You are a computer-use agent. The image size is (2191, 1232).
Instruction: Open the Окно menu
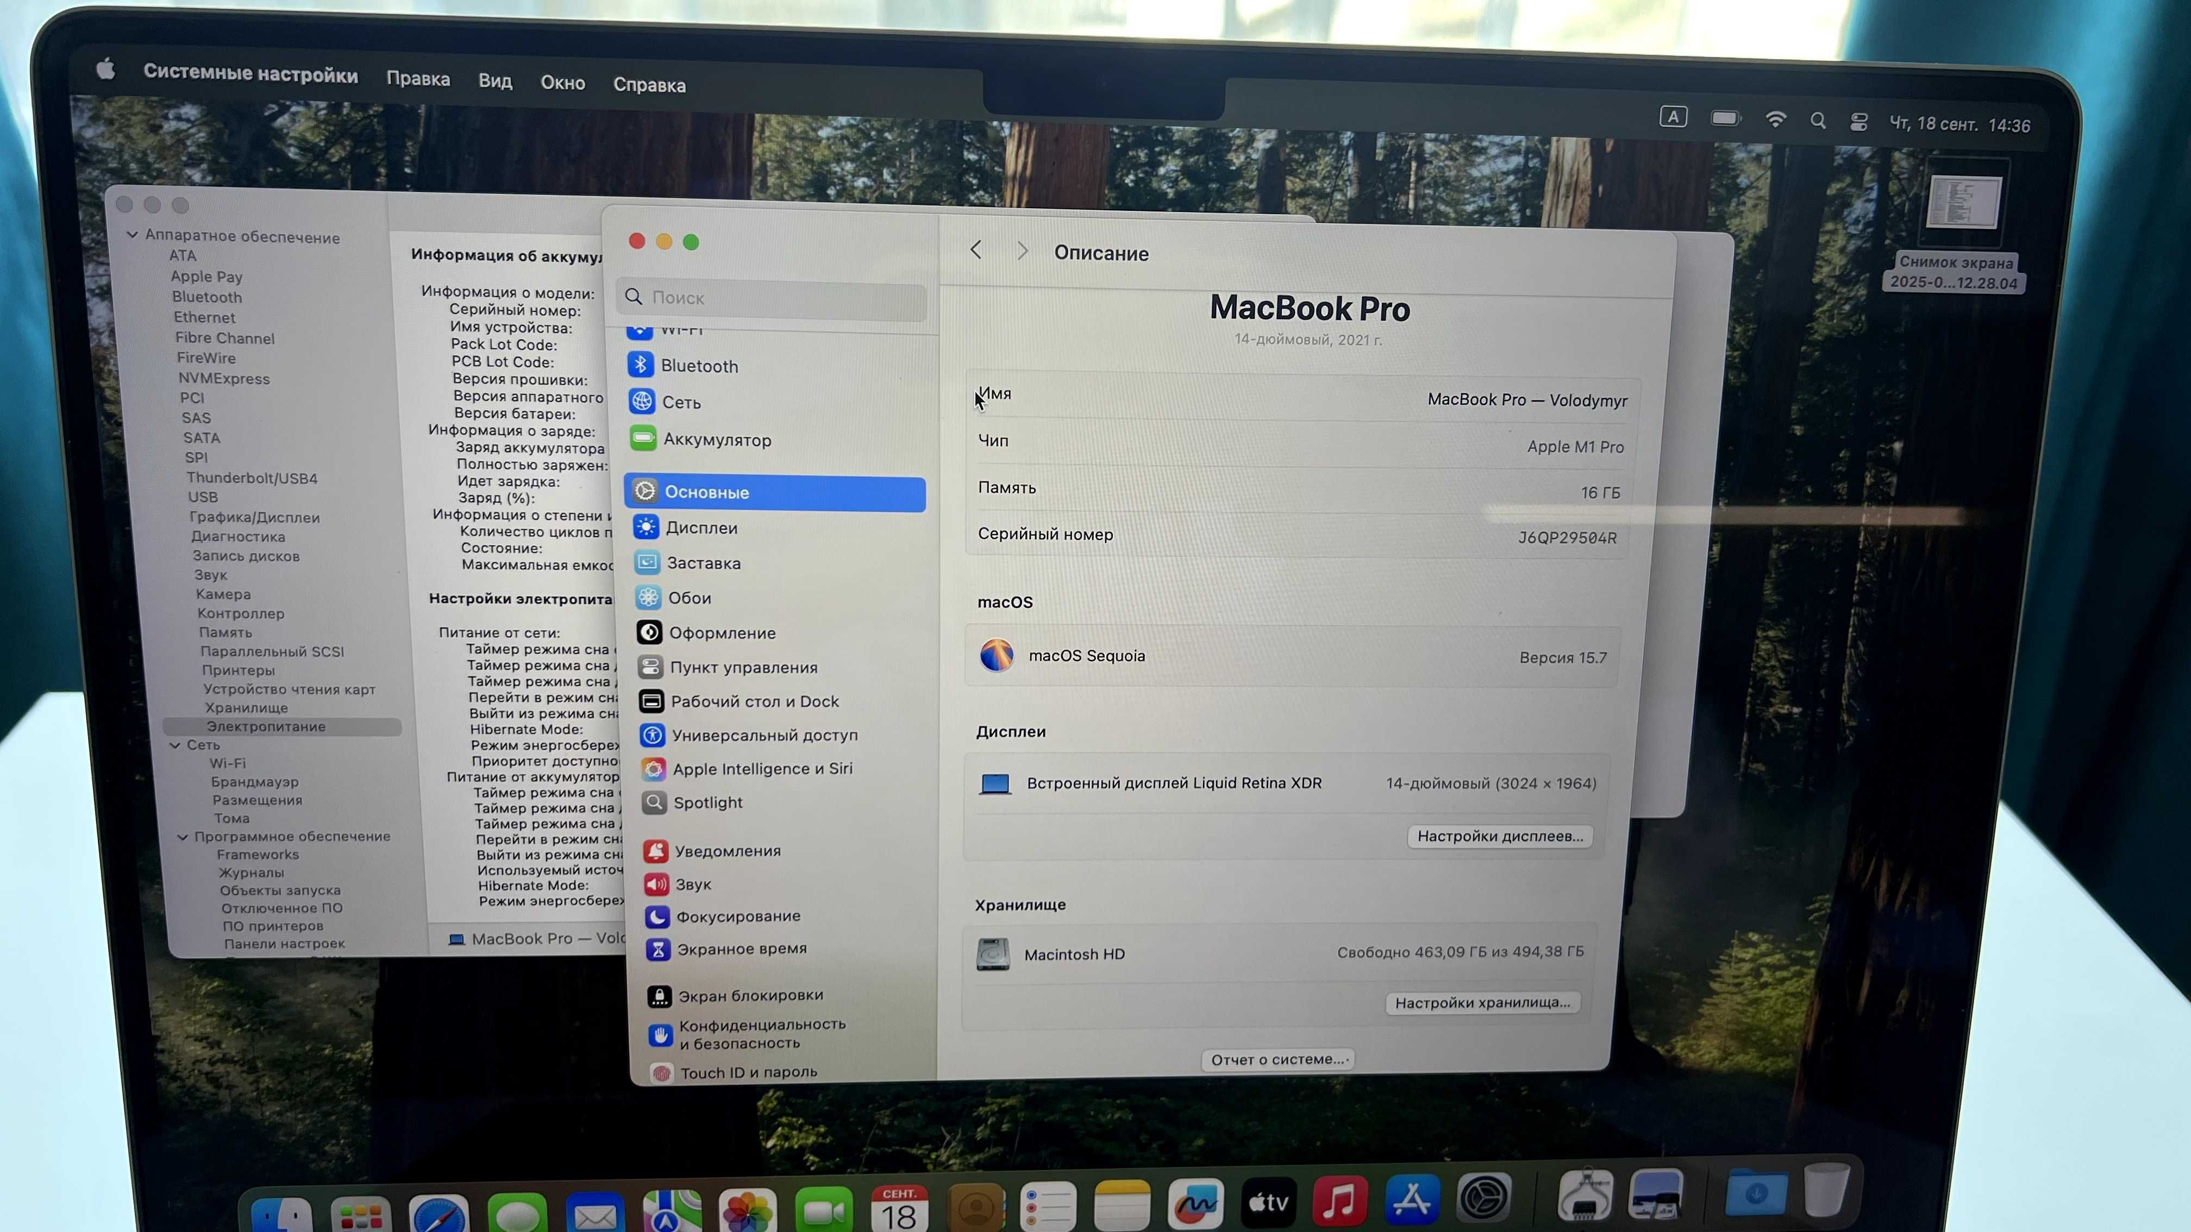point(563,83)
